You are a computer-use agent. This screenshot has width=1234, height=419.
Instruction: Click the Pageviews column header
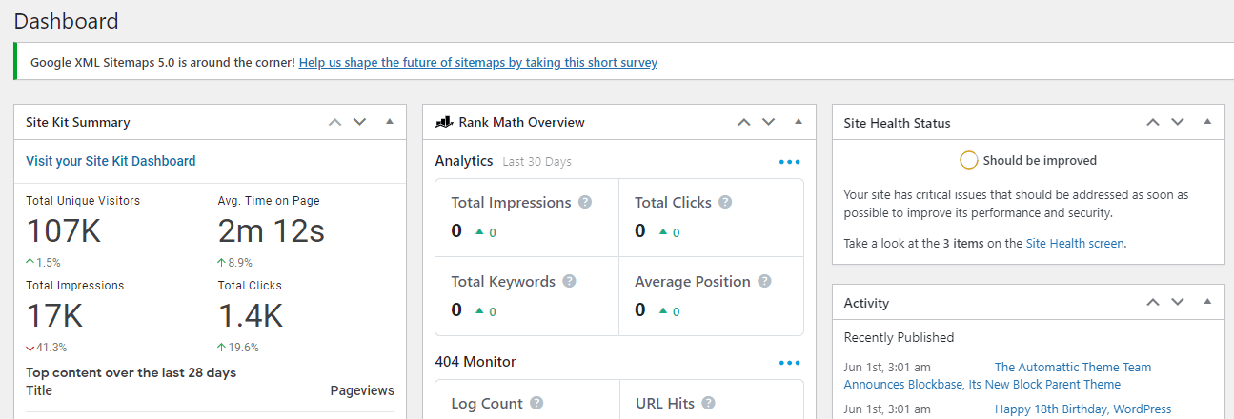[x=362, y=390]
